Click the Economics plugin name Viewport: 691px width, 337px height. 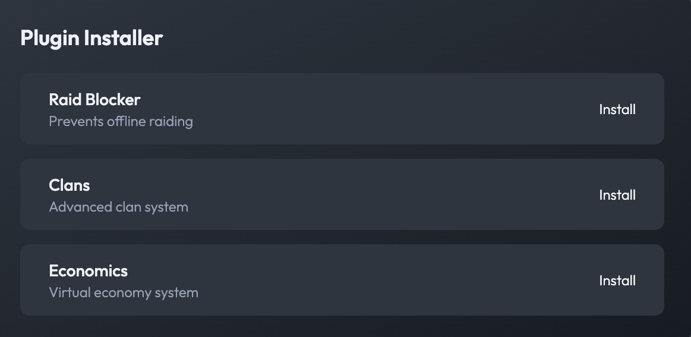[88, 270]
